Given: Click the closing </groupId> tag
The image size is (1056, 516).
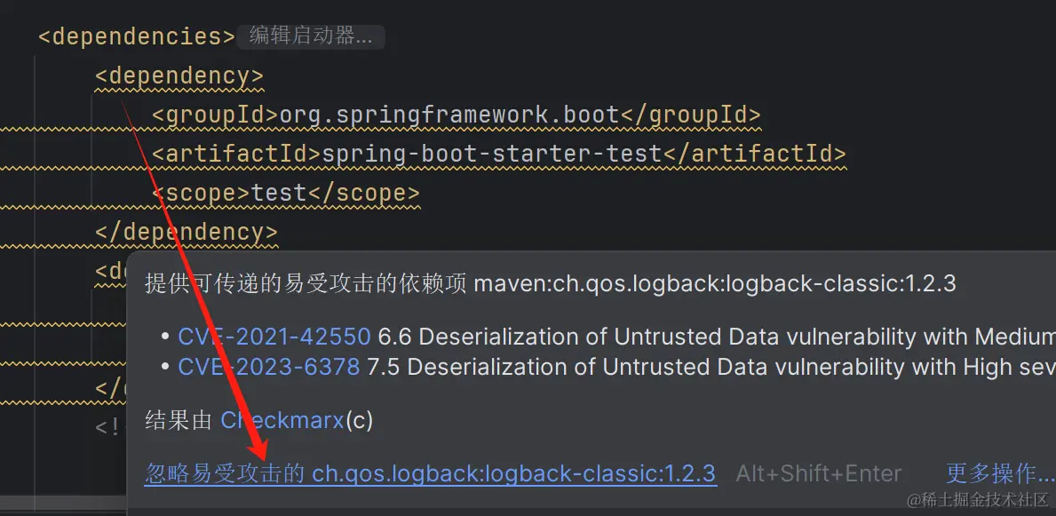Looking at the screenshot, I should 690,115.
